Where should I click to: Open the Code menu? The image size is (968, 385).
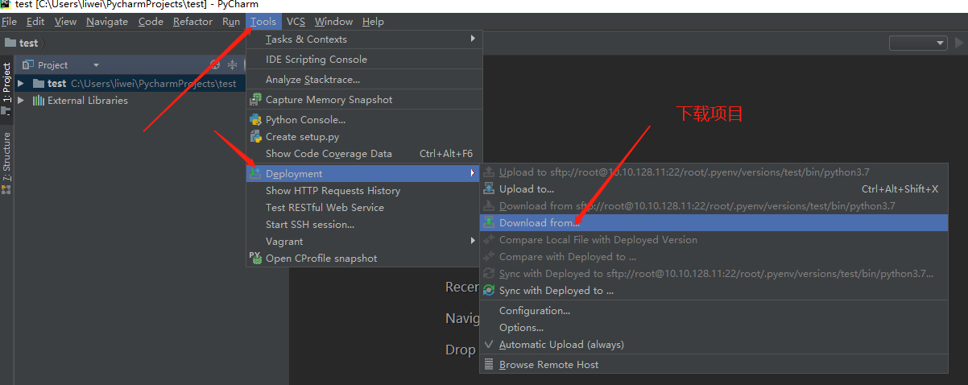click(151, 22)
